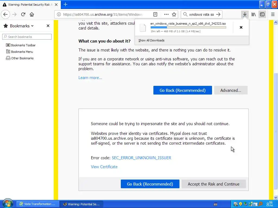Screen dimensions: 278x208
Task: Toggle the sidebars toolbar button
Action: 262,14
